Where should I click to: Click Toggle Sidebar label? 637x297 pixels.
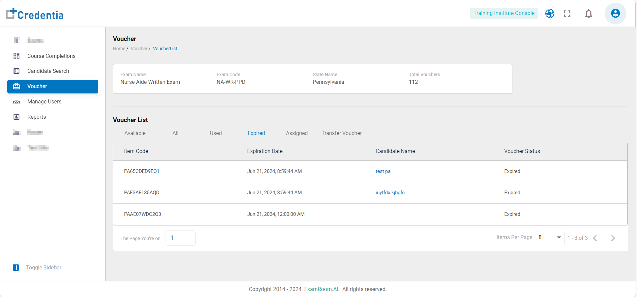click(x=44, y=268)
